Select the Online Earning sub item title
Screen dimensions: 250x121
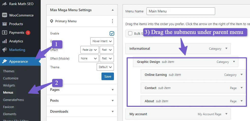(156, 75)
